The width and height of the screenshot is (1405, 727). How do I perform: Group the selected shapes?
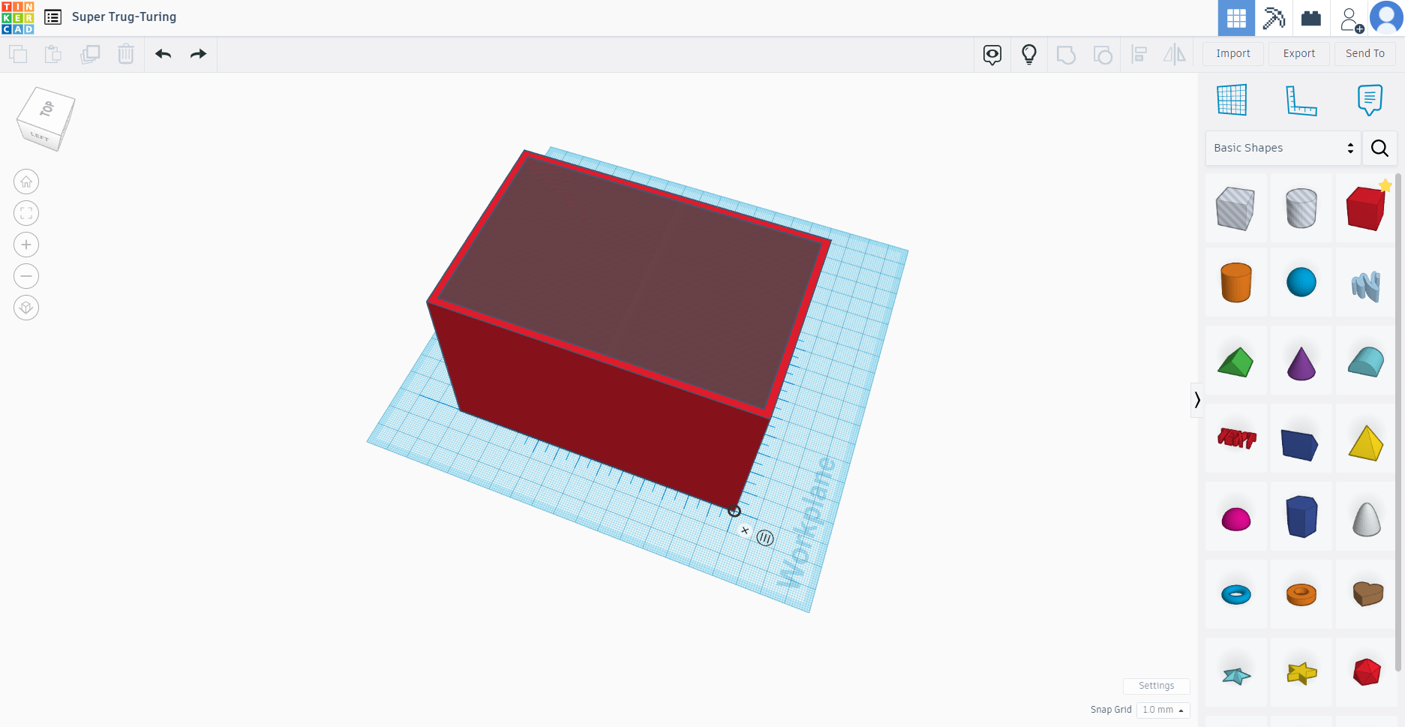[x=1066, y=54]
